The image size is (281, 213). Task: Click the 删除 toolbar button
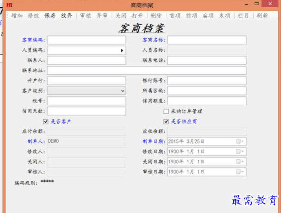[x=156, y=16]
